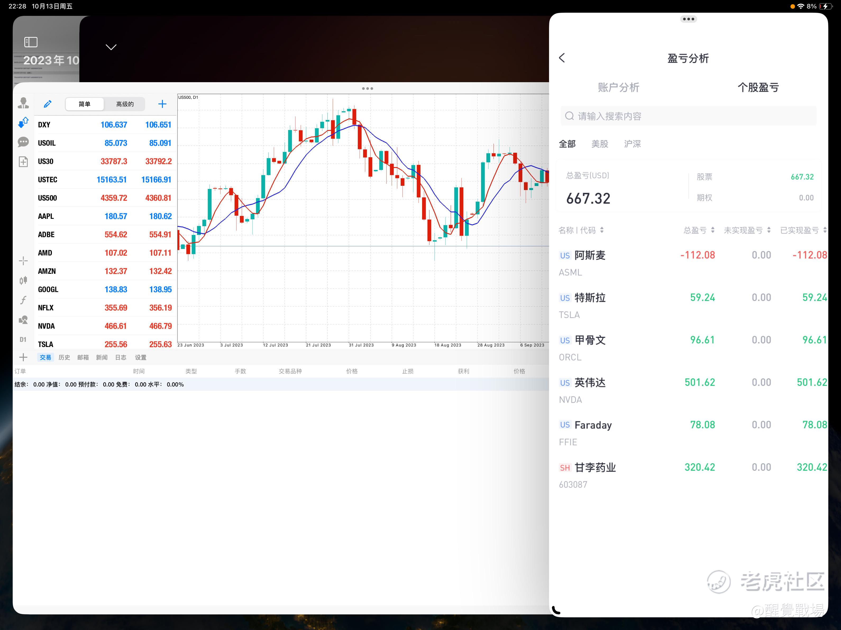This screenshot has height=630, width=841.
Task: Click the 股票 667.32 summary entry
Action: (x=755, y=177)
